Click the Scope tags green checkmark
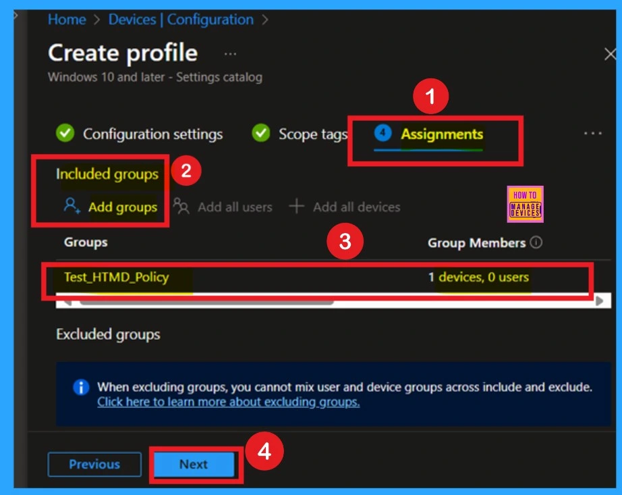 pos(260,133)
